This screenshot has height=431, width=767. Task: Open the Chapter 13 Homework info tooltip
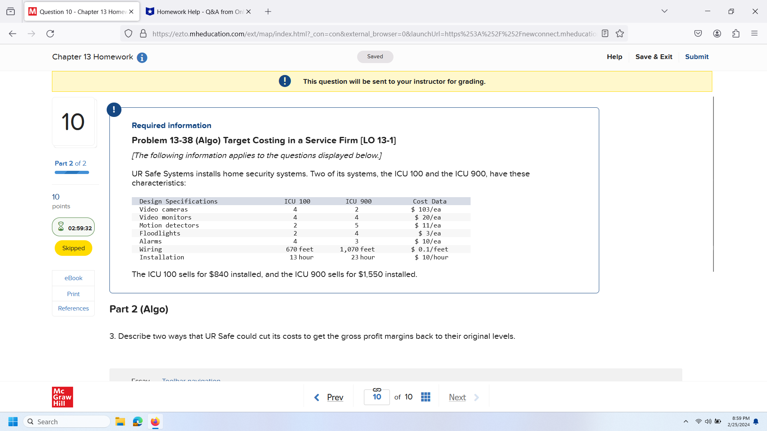point(142,57)
